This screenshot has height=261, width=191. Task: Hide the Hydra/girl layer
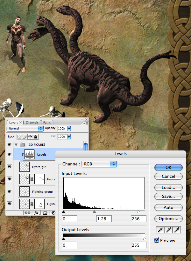[9, 167]
